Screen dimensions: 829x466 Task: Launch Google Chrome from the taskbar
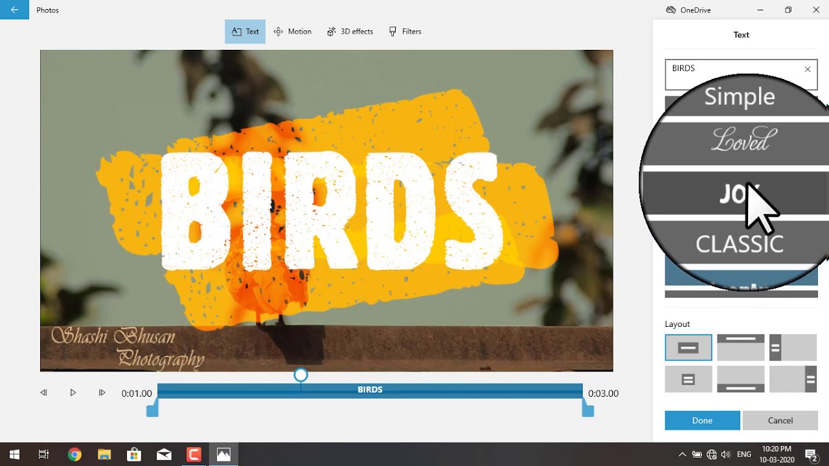click(x=74, y=454)
